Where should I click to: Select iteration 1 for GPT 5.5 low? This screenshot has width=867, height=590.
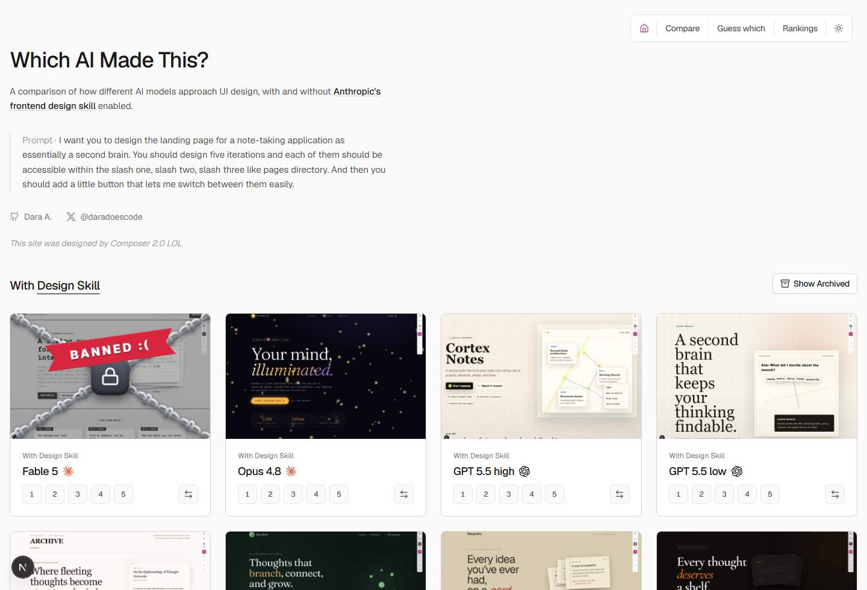(x=679, y=494)
